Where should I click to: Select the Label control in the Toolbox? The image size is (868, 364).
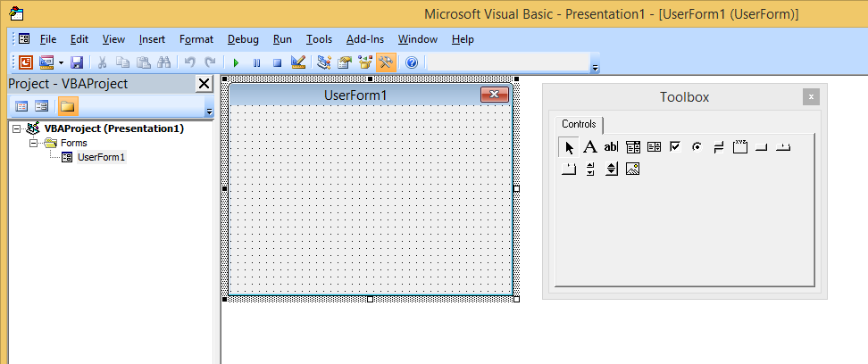pyautogui.click(x=590, y=146)
